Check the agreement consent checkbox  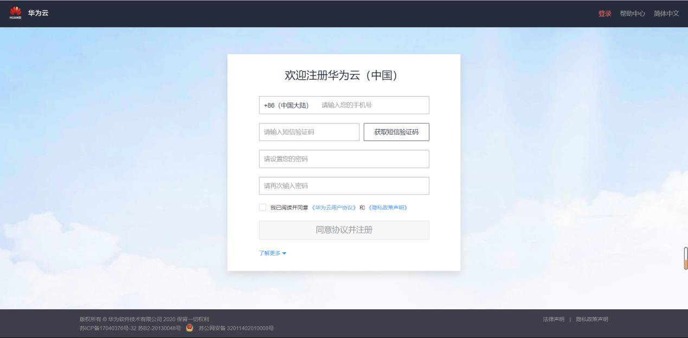click(263, 207)
